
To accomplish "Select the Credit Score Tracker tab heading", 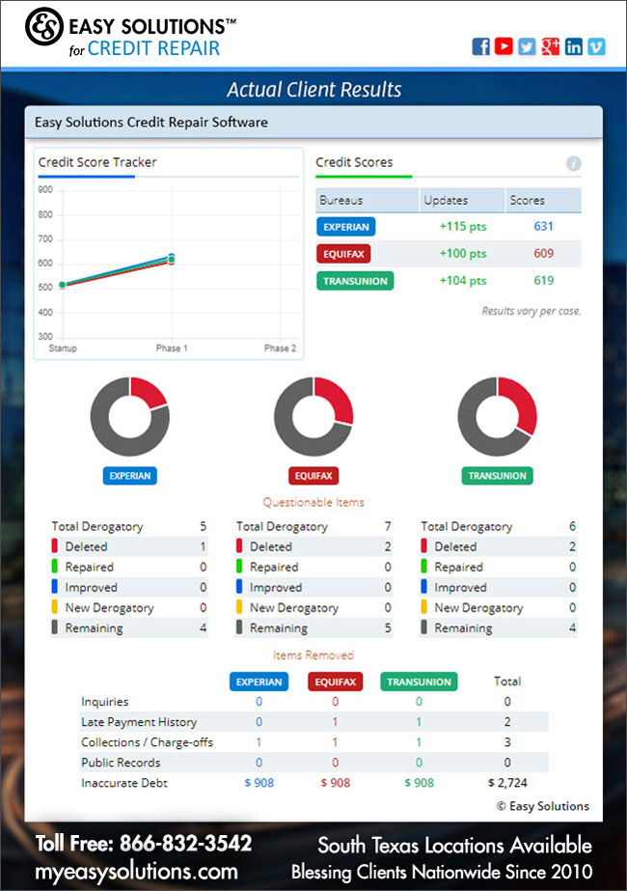I will [x=97, y=162].
